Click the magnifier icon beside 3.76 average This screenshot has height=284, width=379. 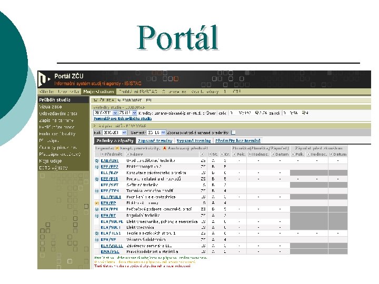[x=257, y=113]
